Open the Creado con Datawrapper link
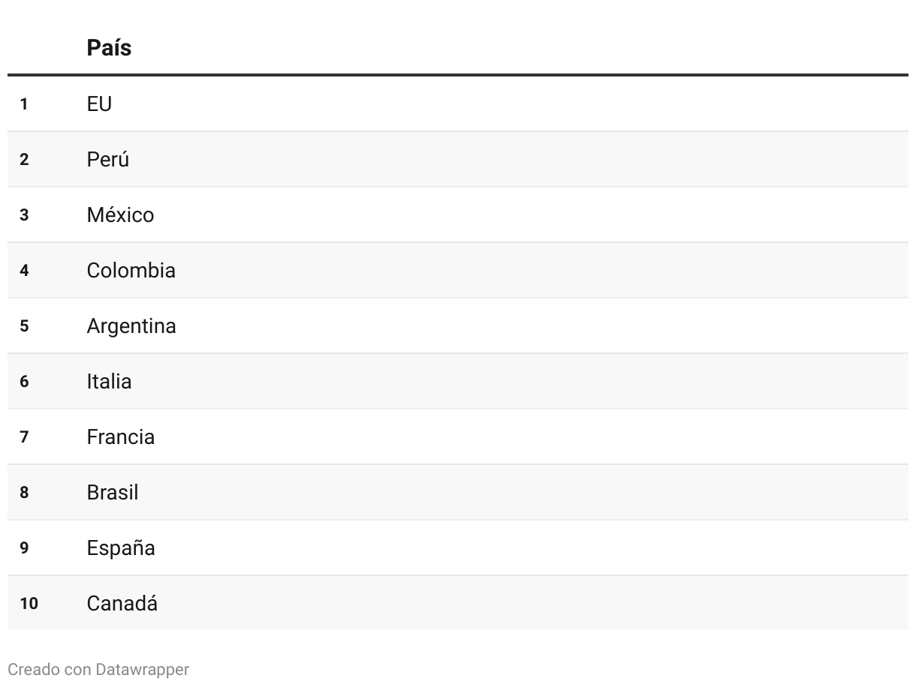This screenshot has width=916, height=687. pyautogui.click(x=98, y=669)
